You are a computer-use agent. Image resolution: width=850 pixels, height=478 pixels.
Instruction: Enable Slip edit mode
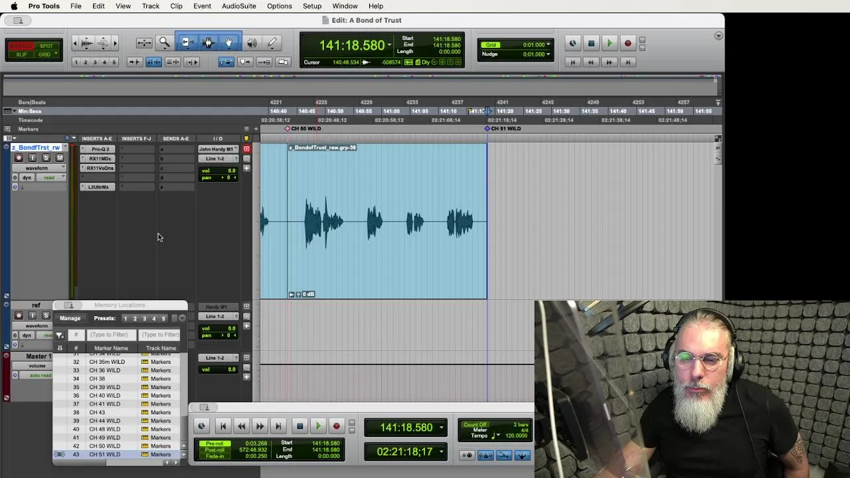pyautogui.click(x=22, y=54)
